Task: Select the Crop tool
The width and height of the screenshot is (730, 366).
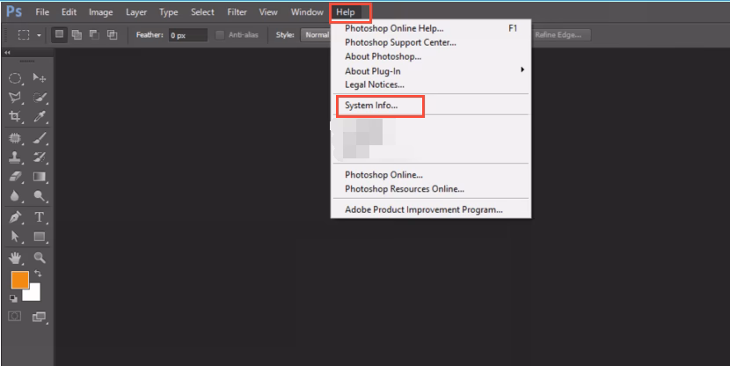Action: [x=15, y=116]
